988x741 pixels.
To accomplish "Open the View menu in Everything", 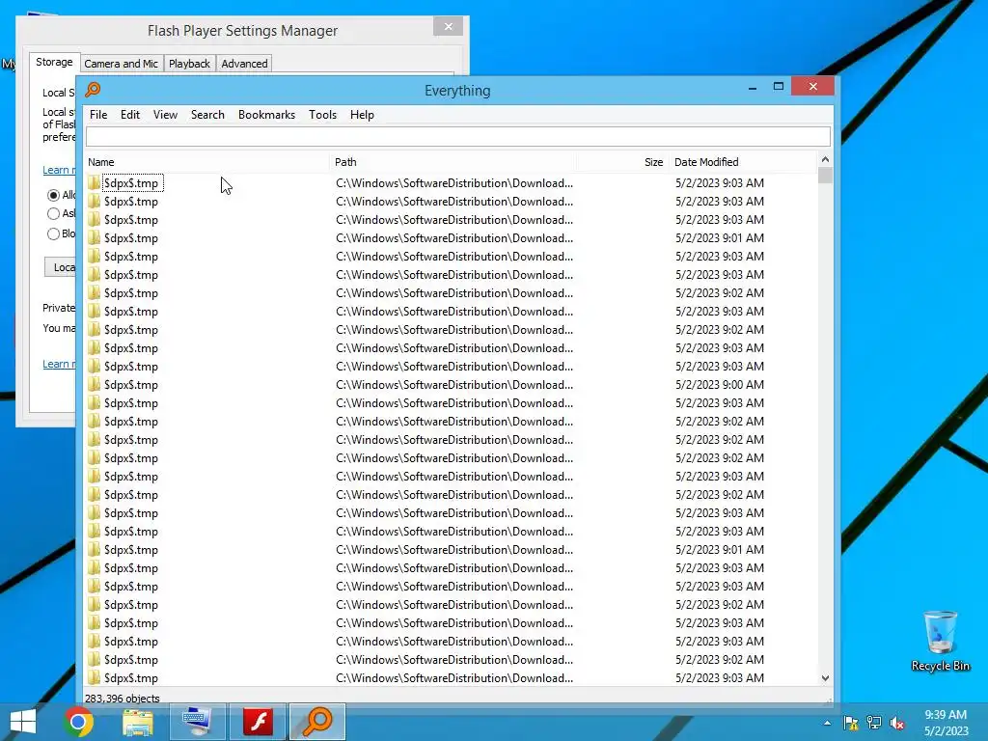I will (165, 115).
